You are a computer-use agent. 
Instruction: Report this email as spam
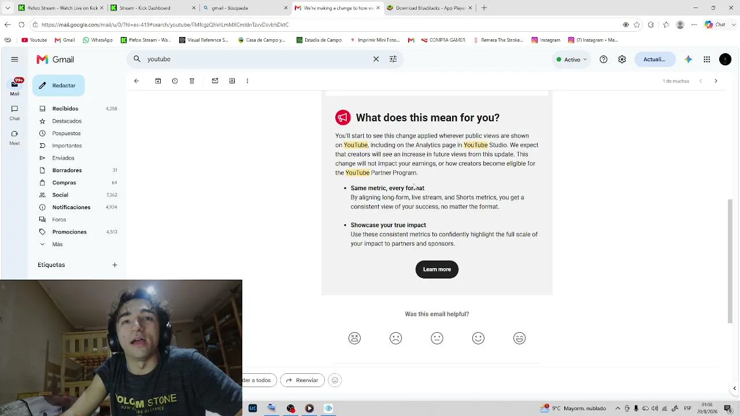click(175, 81)
